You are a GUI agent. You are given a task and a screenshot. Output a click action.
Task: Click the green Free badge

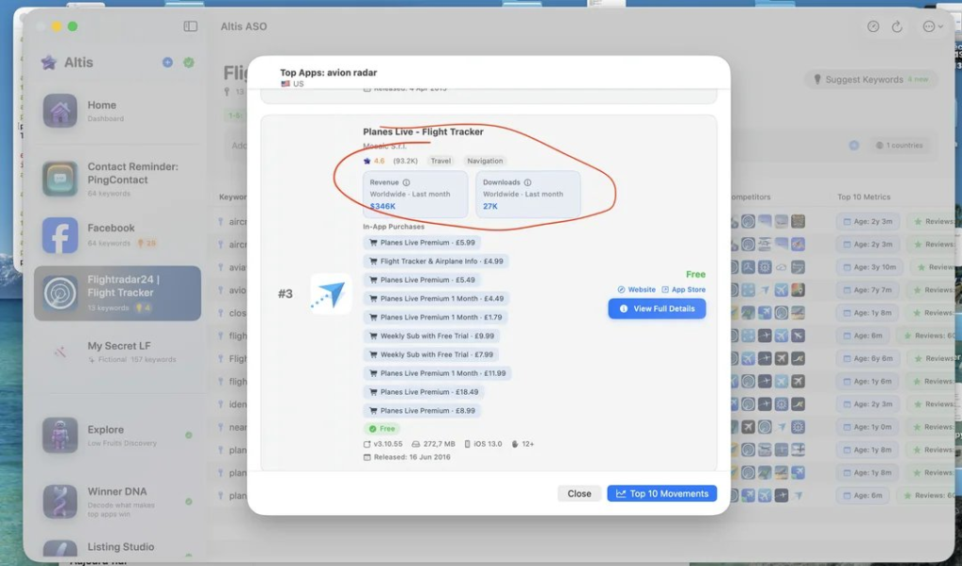point(381,429)
